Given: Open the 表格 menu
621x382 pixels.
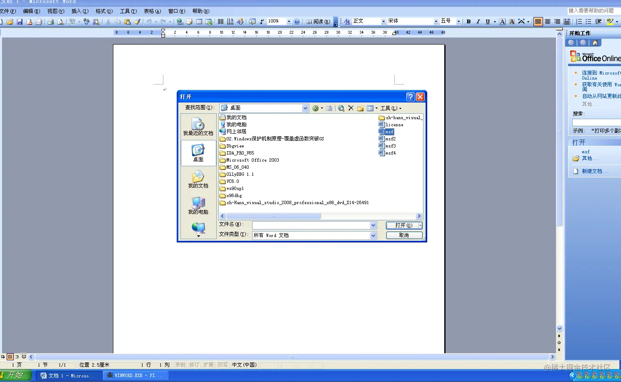Looking at the screenshot, I should 153,11.
